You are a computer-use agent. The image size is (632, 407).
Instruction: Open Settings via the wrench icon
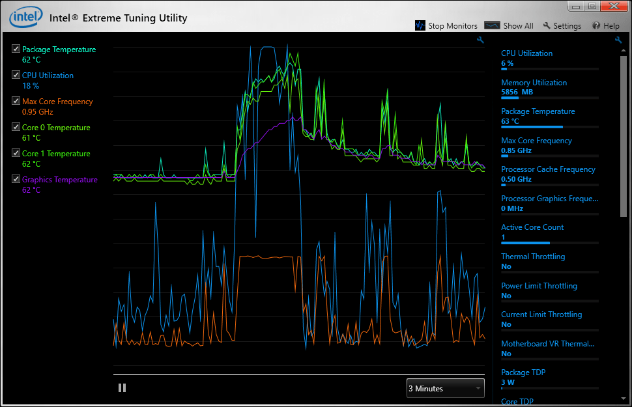click(547, 26)
